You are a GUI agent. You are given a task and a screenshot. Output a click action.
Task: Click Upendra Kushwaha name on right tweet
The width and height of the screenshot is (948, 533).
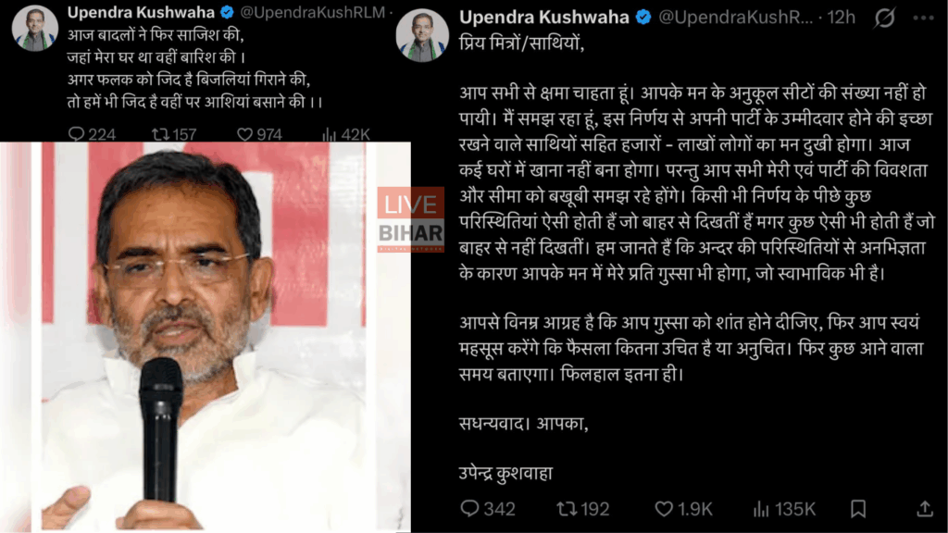click(544, 18)
